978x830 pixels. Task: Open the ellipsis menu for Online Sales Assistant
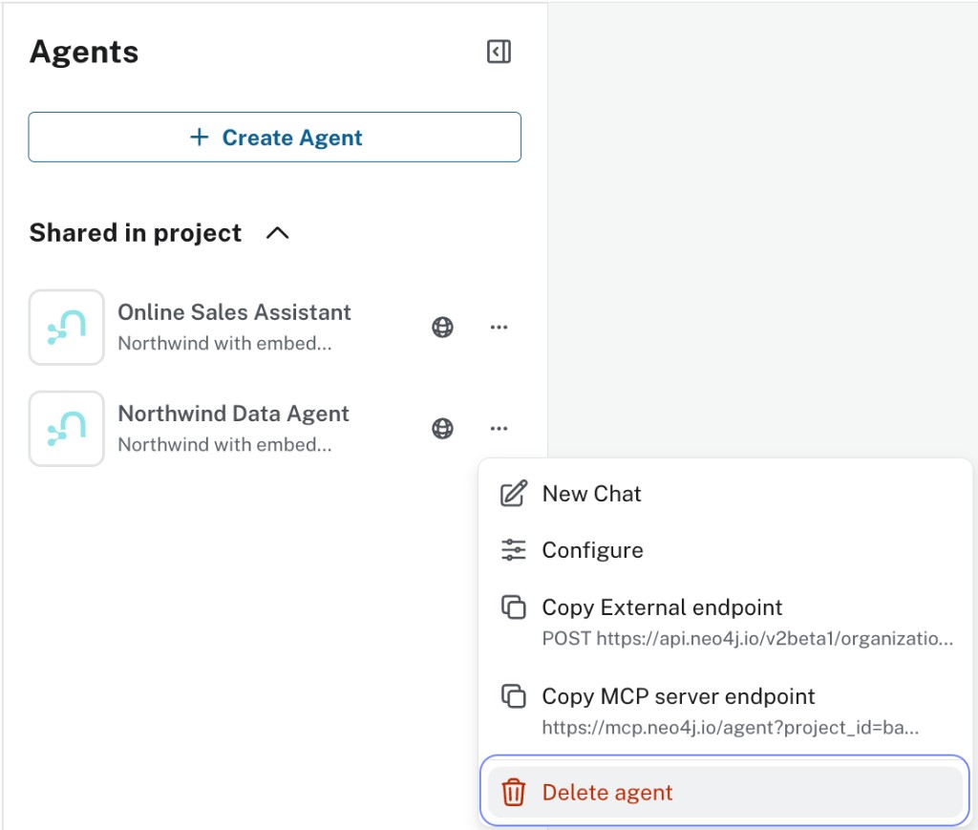click(499, 327)
